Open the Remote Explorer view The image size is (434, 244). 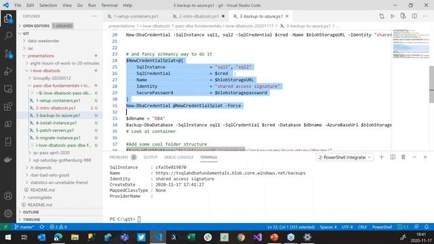tap(8, 89)
